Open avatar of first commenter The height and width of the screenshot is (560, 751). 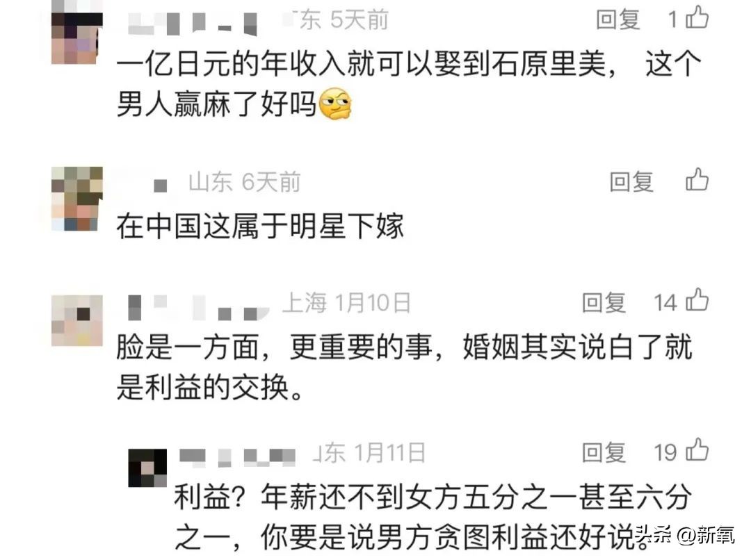pos(77,33)
